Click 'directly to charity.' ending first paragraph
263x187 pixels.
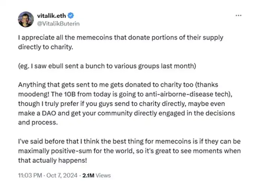pos(45,47)
